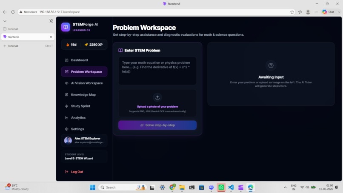Open Copilot Chat button in browser
Screen dimensions: 343x193
coord(329,12)
